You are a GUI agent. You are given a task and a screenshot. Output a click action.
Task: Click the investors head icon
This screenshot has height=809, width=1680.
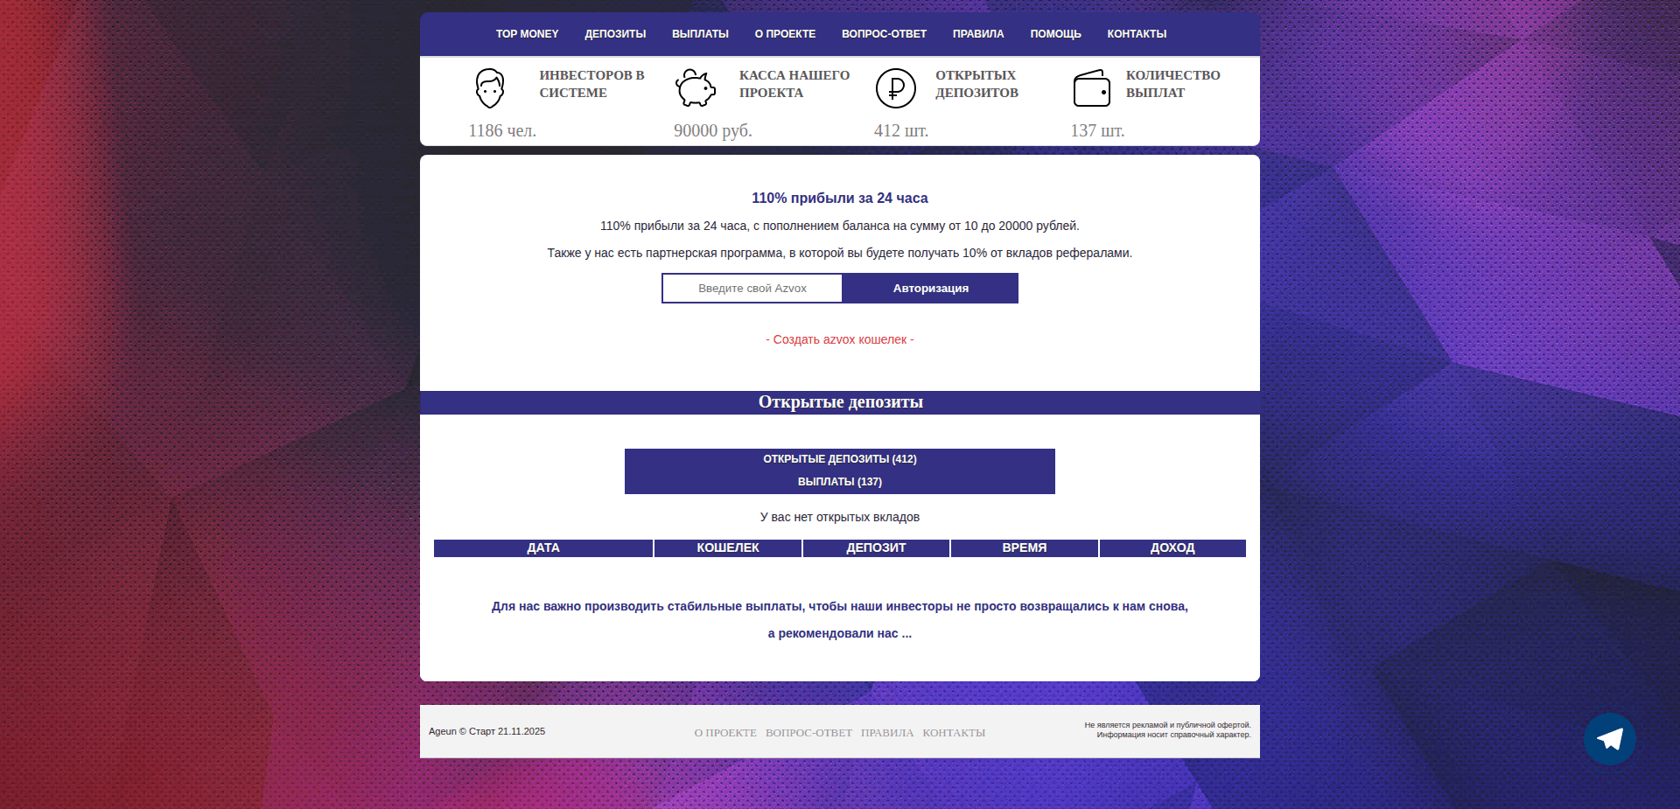[490, 87]
